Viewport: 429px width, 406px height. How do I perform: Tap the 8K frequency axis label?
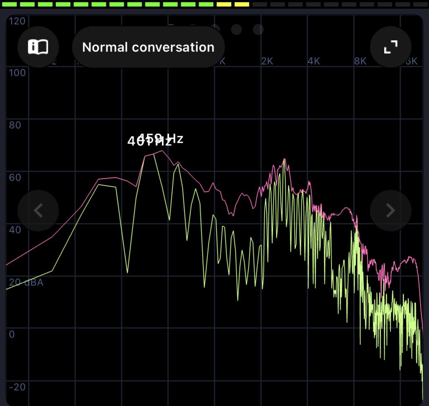(360, 61)
